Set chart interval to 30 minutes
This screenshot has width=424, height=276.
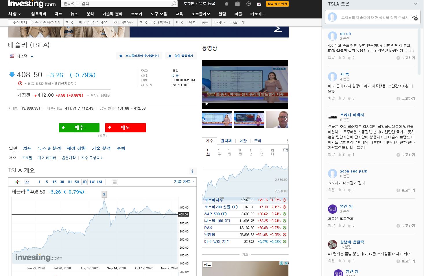click(x=62, y=182)
